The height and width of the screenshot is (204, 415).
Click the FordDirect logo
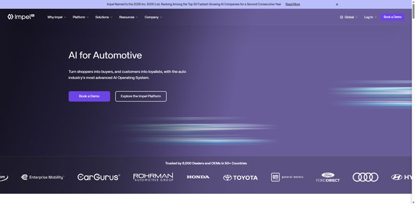point(328,177)
